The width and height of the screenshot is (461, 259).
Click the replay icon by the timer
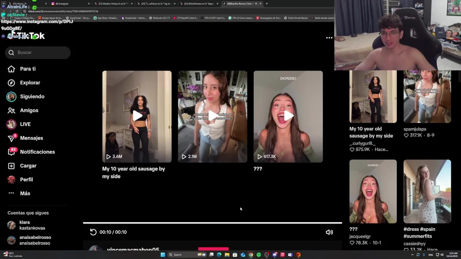[93, 232]
